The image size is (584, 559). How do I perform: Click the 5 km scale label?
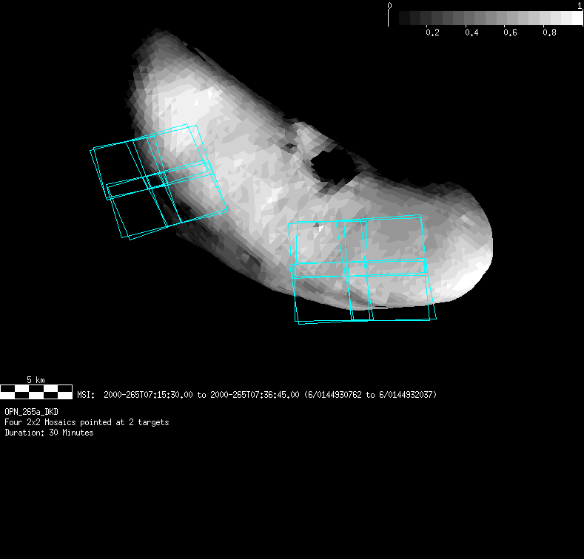36,379
